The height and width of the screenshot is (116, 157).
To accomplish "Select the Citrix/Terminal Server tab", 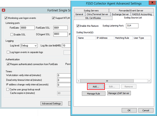I will pyautogui.click(x=98, y=14).
